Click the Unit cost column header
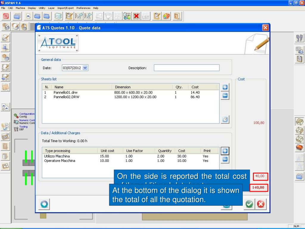This screenshot has height=229, width=305. 111,151
